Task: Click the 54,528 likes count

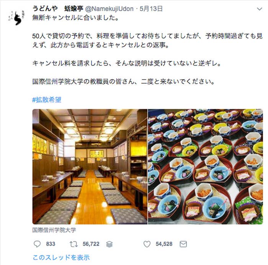Action: point(164,244)
